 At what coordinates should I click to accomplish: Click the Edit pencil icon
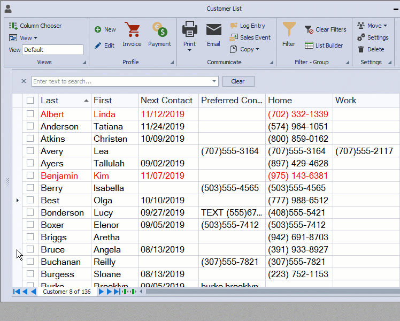click(x=98, y=45)
